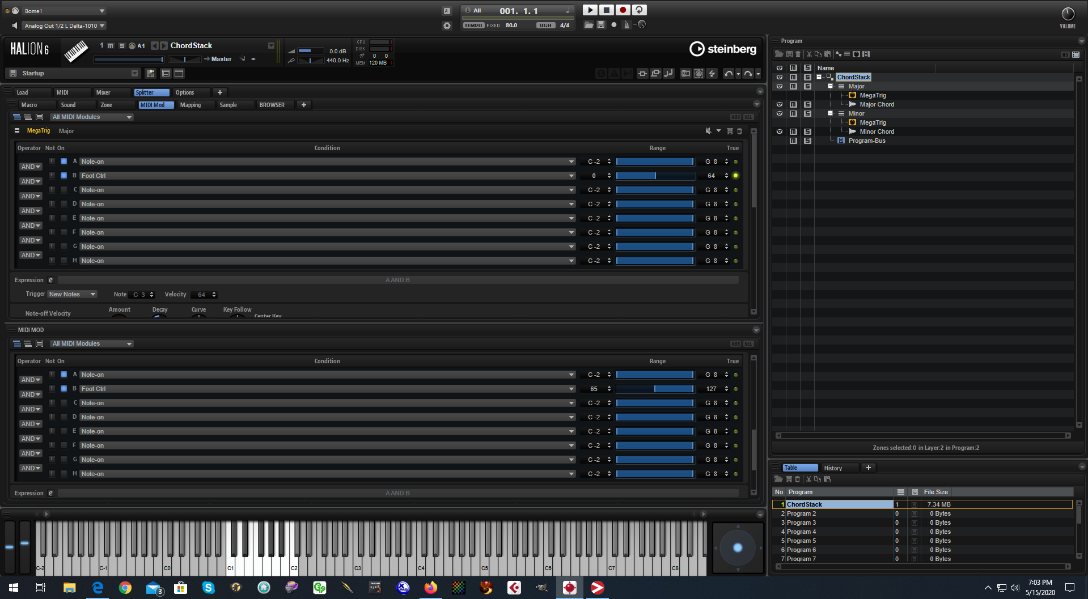
Task: Click the undo arrow icon
Action: (729, 73)
